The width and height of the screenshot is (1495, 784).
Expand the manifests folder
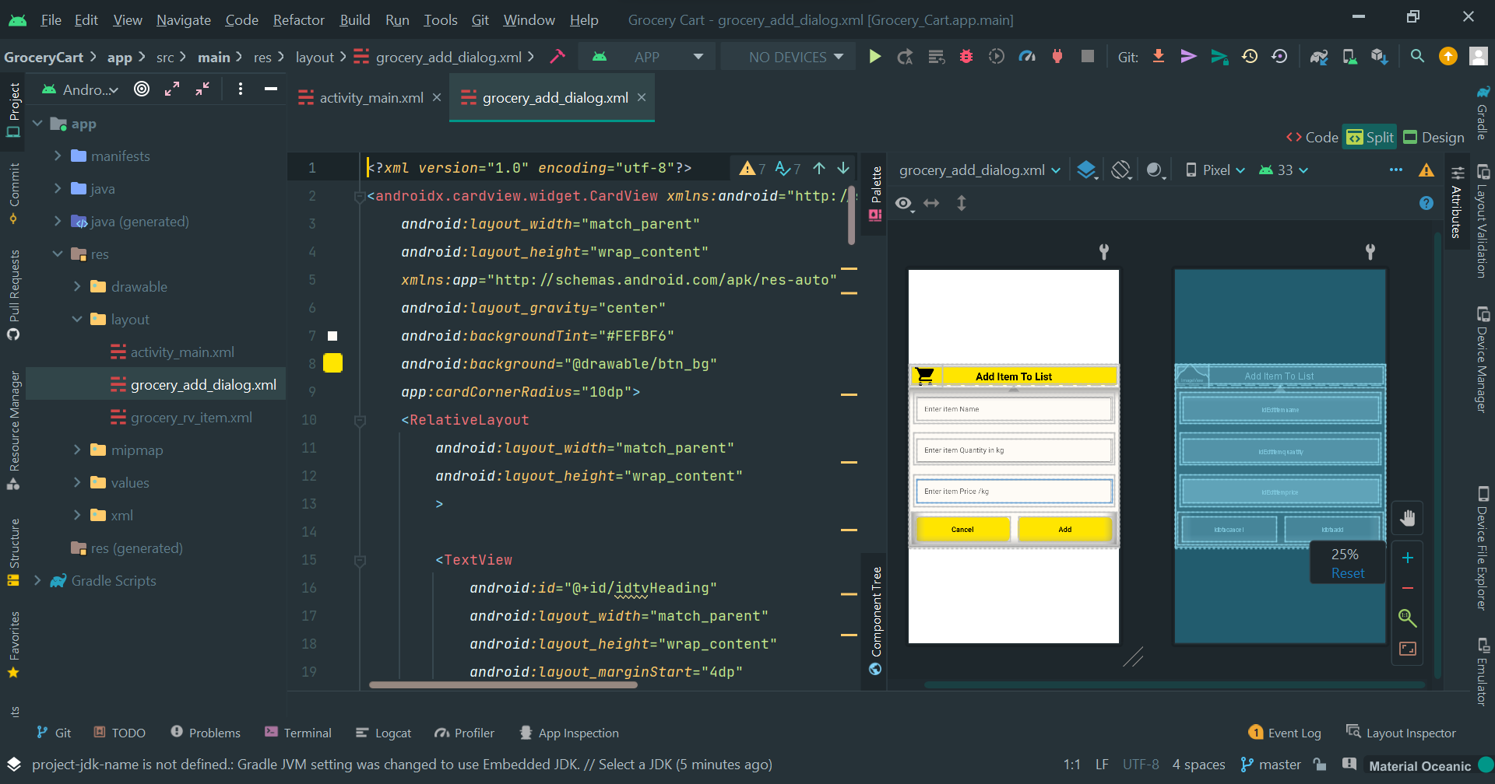[58, 156]
